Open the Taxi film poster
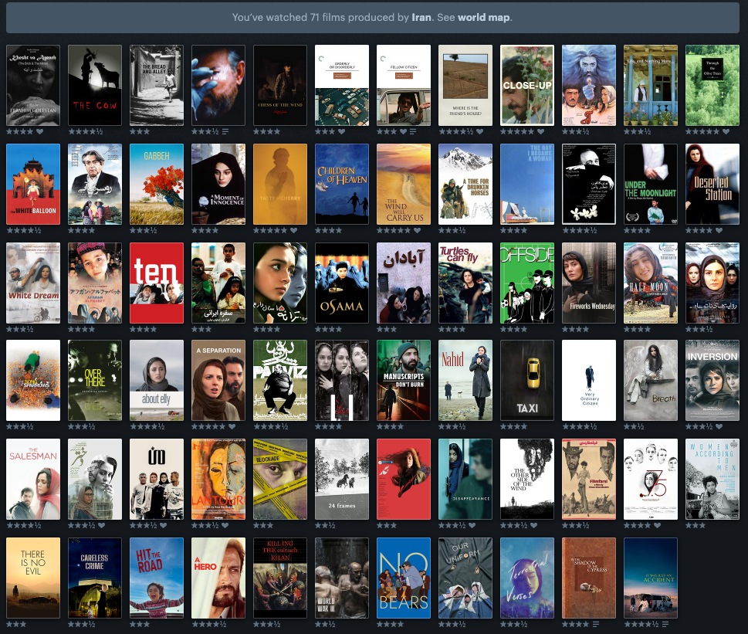748x634 pixels. click(x=527, y=381)
